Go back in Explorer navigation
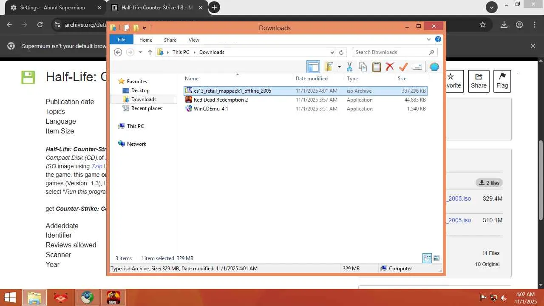Viewport: 544px width, 306px height. coord(118,52)
